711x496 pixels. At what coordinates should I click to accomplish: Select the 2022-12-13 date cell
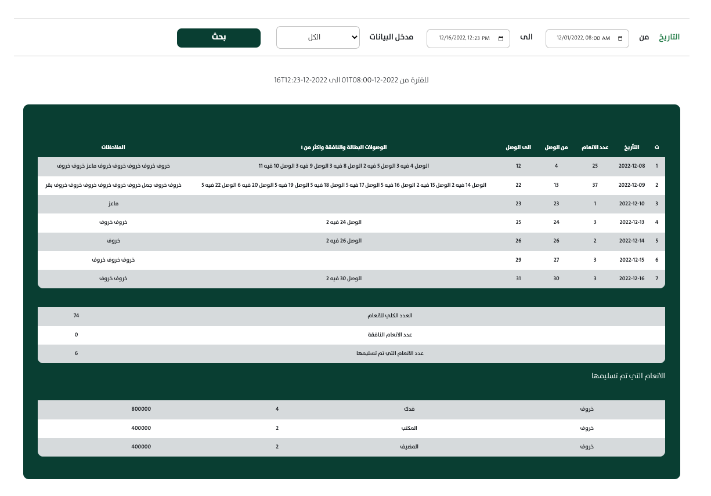point(631,222)
